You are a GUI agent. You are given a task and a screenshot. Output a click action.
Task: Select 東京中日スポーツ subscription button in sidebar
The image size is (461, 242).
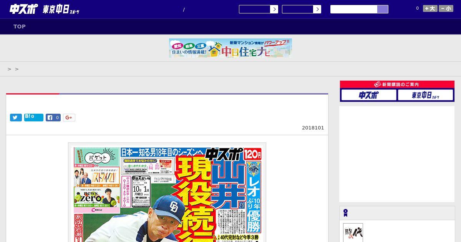425,95
